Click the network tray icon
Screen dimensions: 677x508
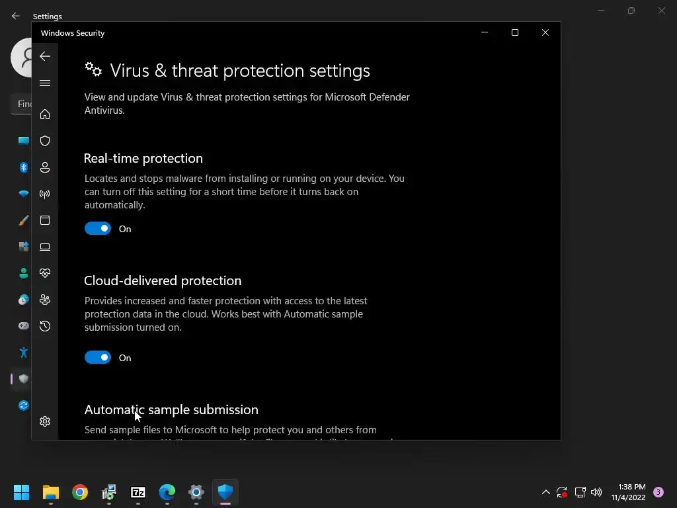tap(580, 492)
